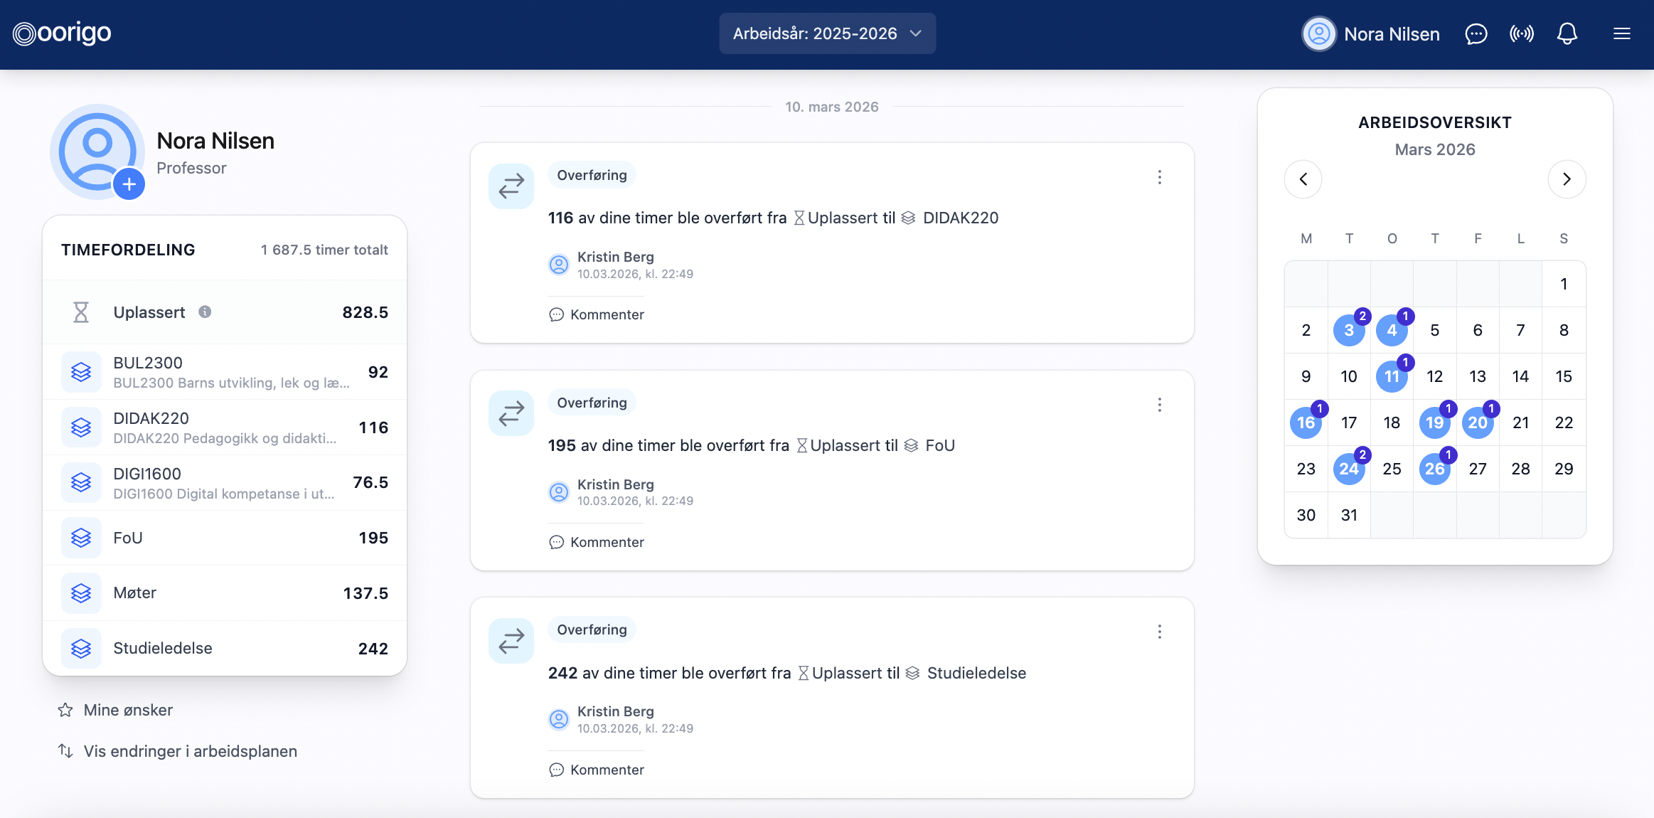Click the info icon next to Uplassert
Image resolution: width=1654 pixels, height=818 pixels.
(206, 311)
